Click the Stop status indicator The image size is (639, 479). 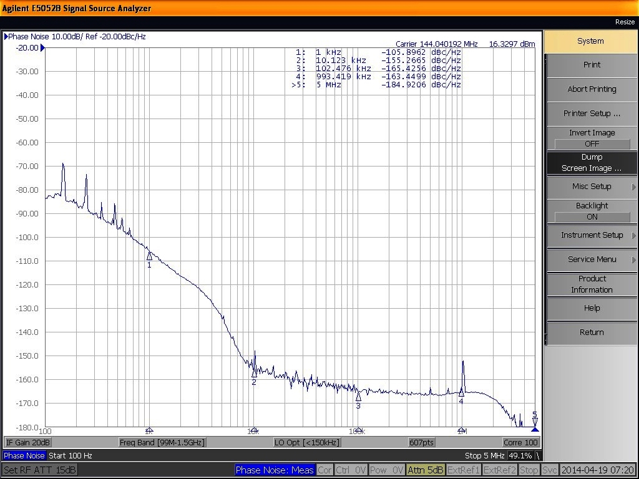tap(529, 470)
